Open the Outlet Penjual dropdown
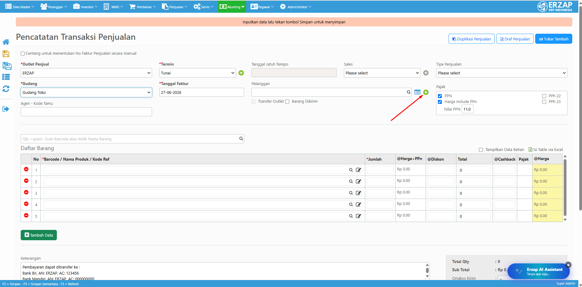This screenshot has width=582, height=287. point(86,73)
